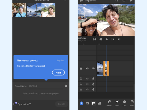Select the boat and sea sample thumbnail

[x=34, y=10]
